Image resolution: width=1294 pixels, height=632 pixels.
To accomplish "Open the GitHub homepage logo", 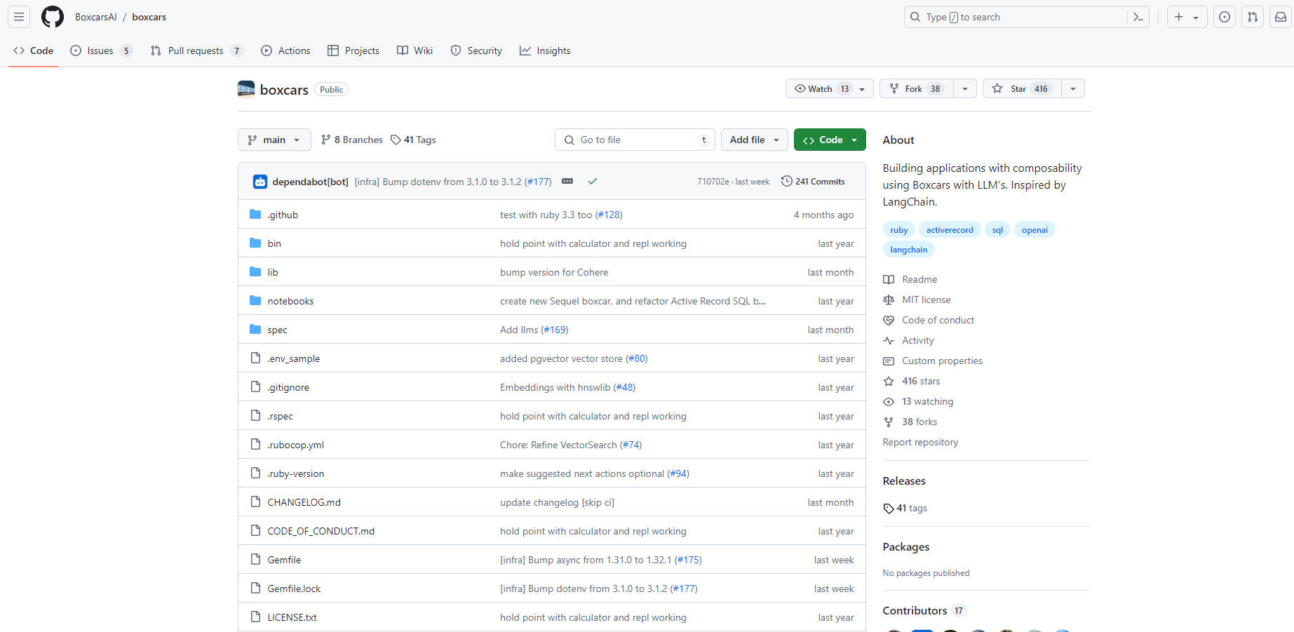I will 53,17.
